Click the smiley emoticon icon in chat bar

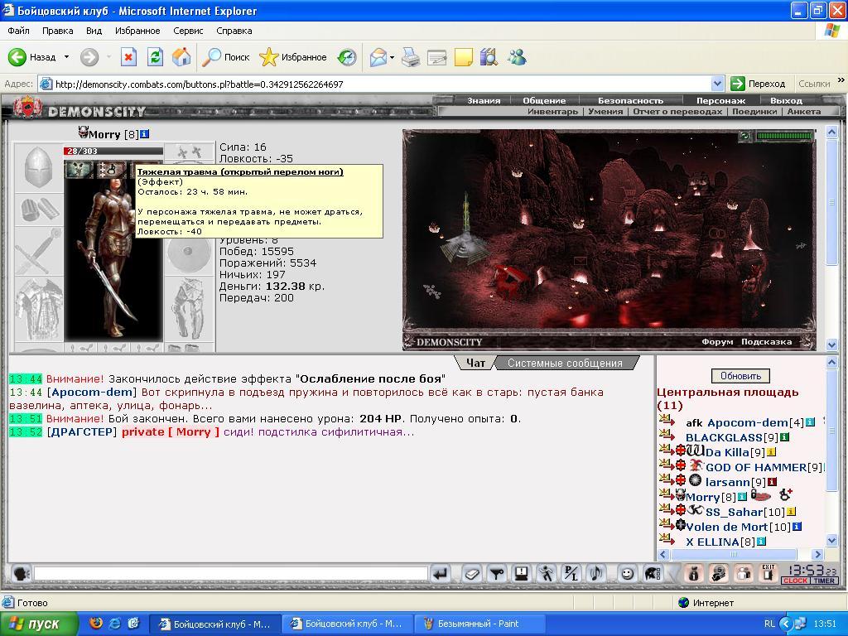[x=627, y=573]
